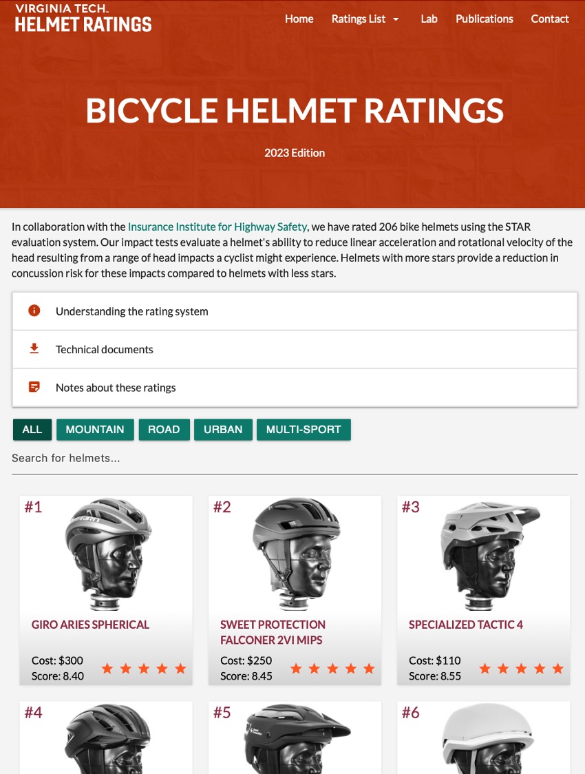
Task: Go to Home in navigation bar
Action: [x=299, y=19]
